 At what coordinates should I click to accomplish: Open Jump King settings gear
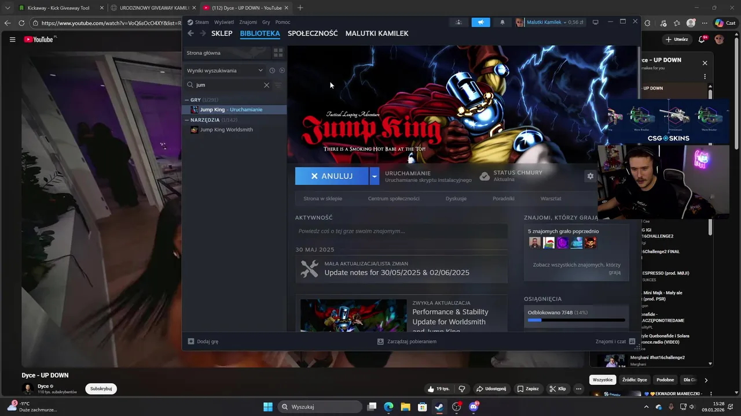(590, 176)
